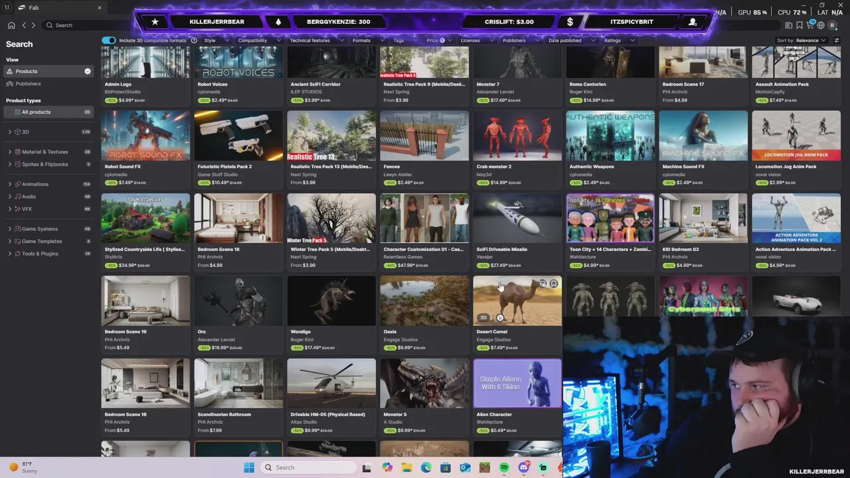Click the Fab home icon
This screenshot has width=850, height=478.
click(x=11, y=25)
